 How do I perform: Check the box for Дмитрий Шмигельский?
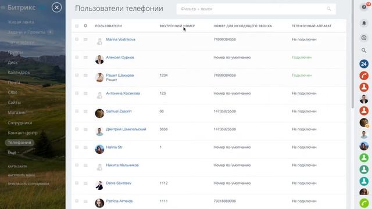coord(77,129)
